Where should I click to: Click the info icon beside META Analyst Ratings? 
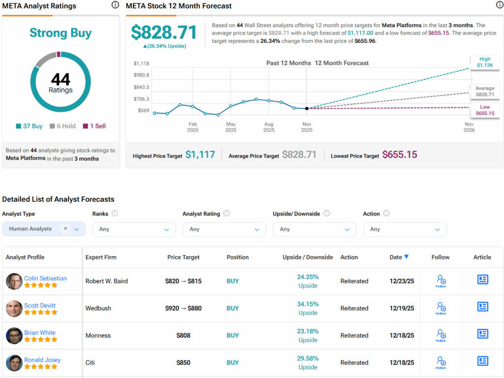pyautogui.click(x=115, y=5)
